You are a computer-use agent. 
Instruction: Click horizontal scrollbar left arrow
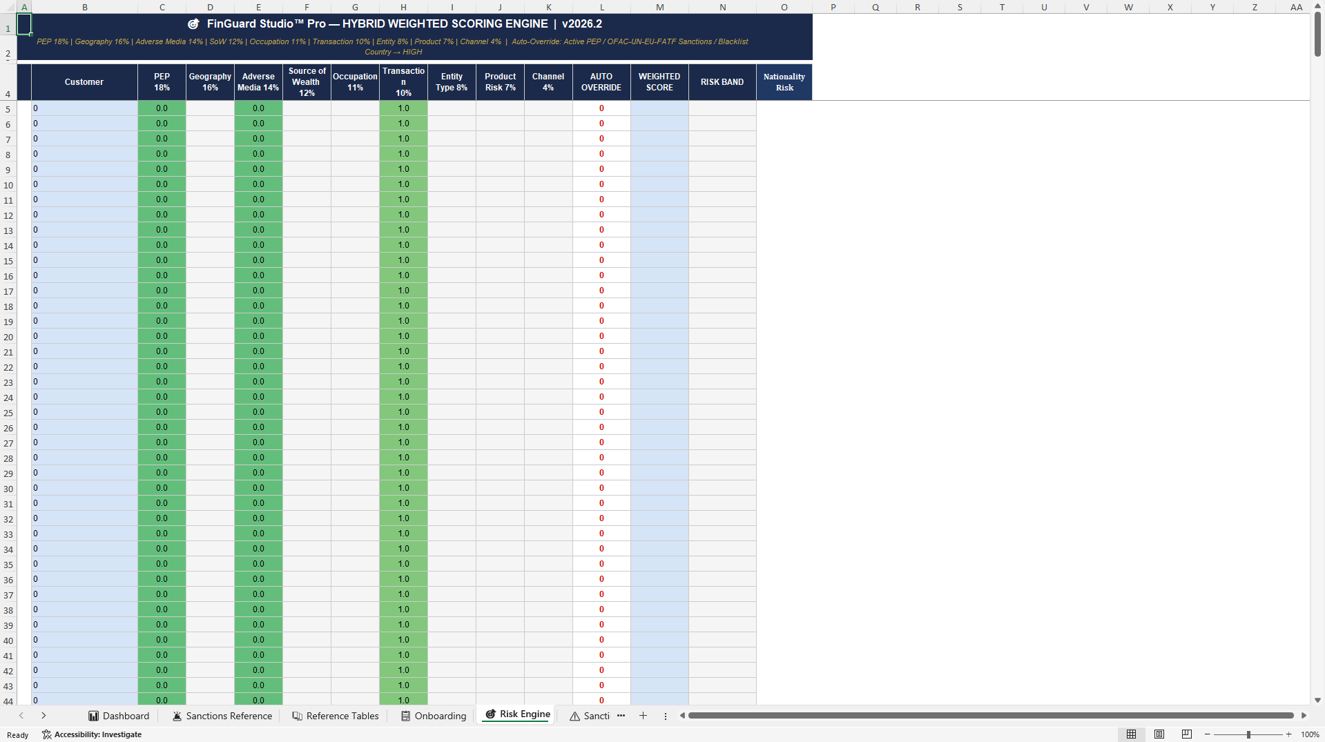(x=682, y=716)
